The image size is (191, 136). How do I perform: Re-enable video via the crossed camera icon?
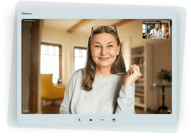pyautogui.click(x=91, y=120)
